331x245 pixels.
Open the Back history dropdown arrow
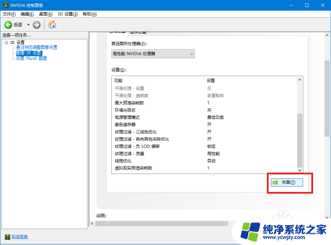(28, 24)
